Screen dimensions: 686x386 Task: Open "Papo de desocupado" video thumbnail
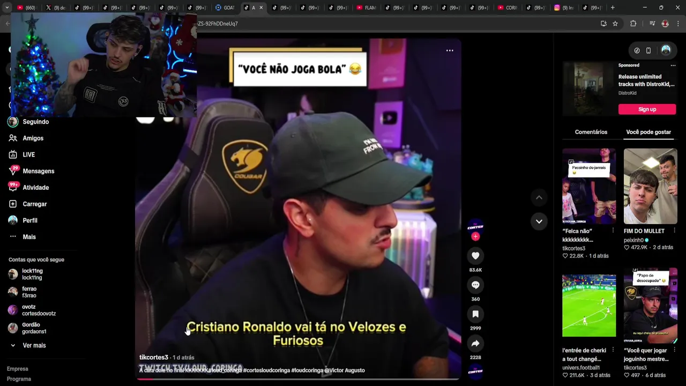651,306
